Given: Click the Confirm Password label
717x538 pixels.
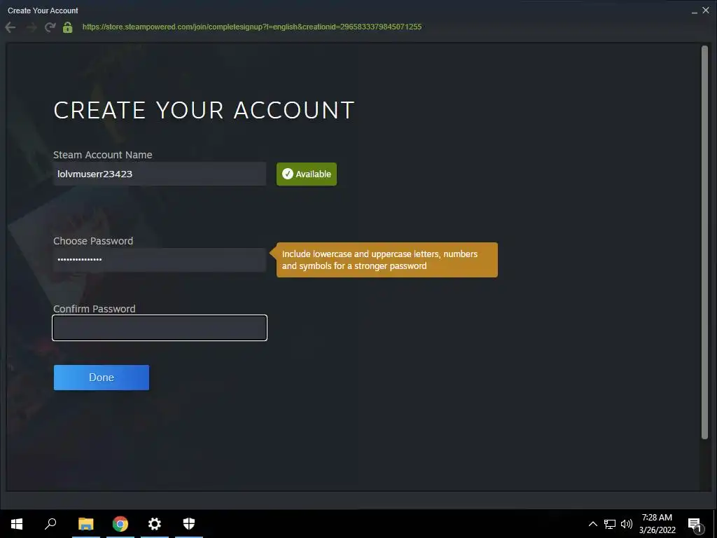Looking at the screenshot, I should click(95, 309).
